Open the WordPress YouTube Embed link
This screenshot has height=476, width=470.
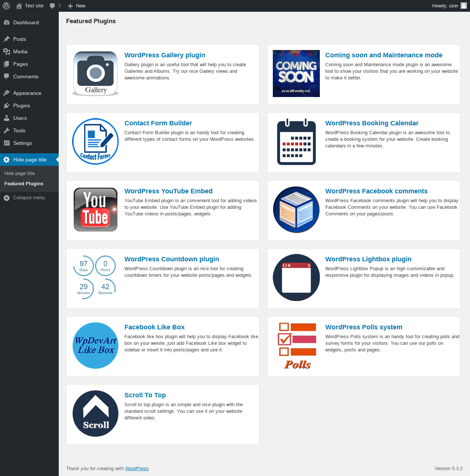coord(169,191)
